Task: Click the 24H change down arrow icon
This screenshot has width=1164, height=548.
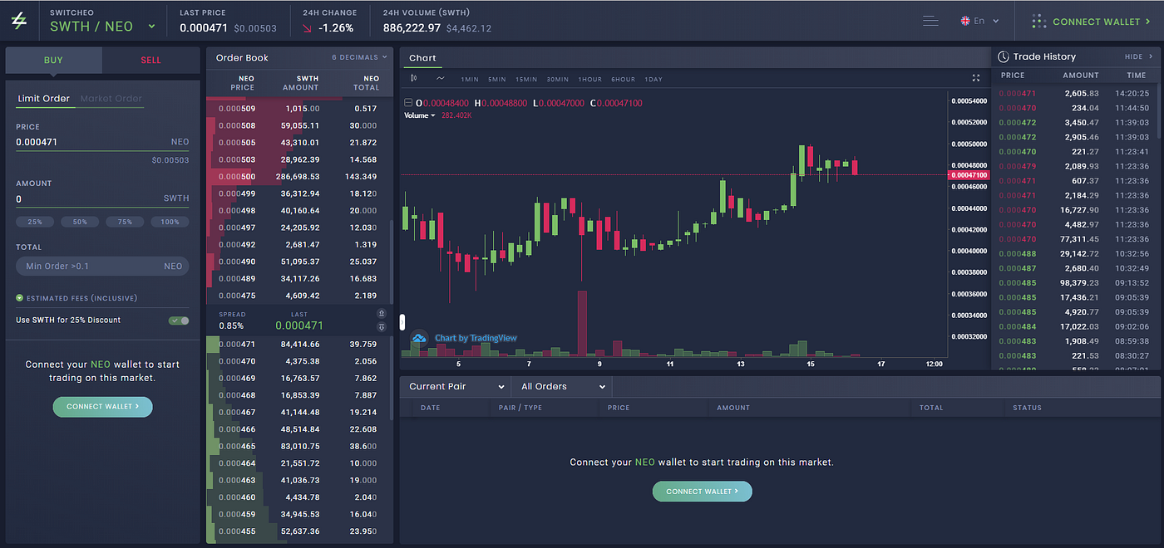Action: pyautogui.click(x=307, y=28)
